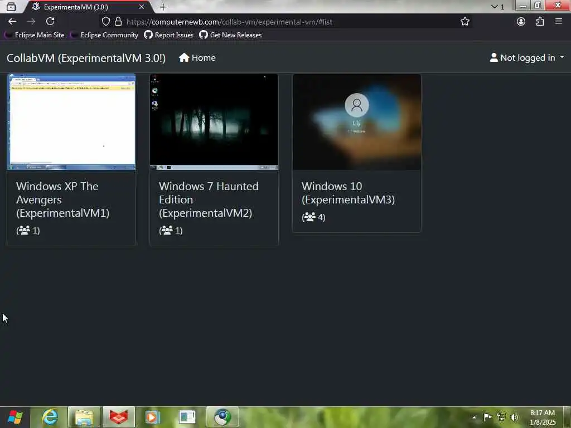Open the Eclipse Community bookmark

104,35
